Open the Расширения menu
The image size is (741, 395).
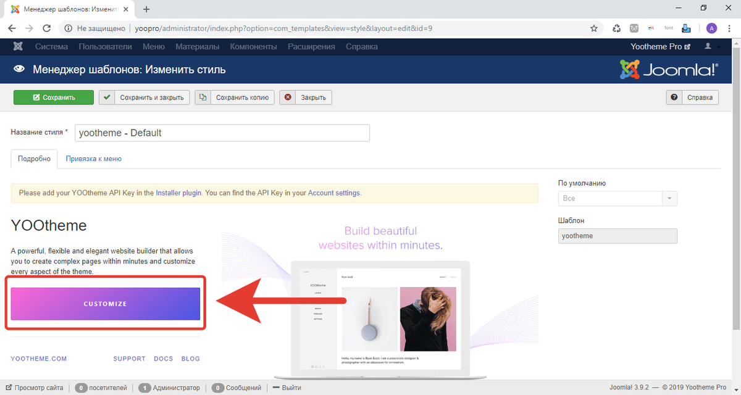311,47
